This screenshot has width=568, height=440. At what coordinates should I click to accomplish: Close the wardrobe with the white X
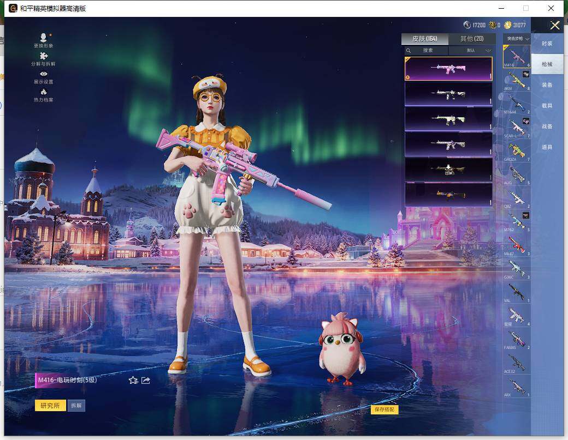(x=555, y=25)
